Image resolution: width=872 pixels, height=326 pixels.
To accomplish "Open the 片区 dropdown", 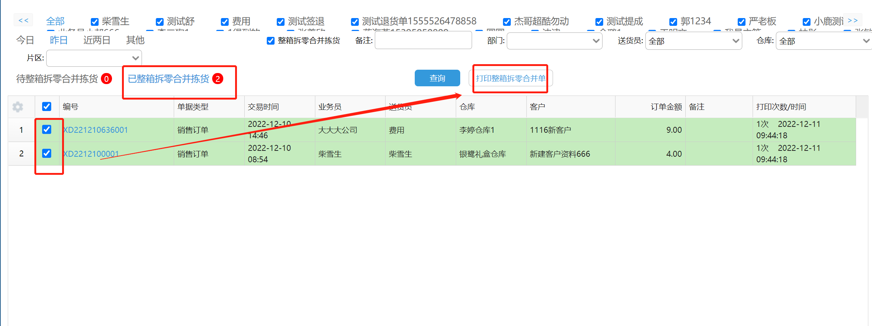I will click(94, 58).
